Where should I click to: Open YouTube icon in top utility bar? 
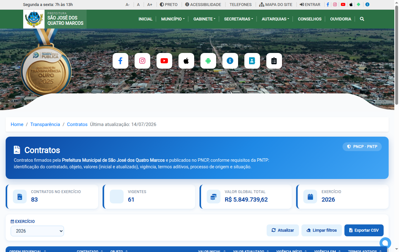[343, 5]
